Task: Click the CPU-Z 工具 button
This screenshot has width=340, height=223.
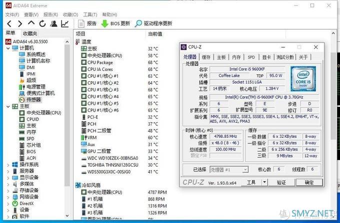Action: click(x=251, y=182)
